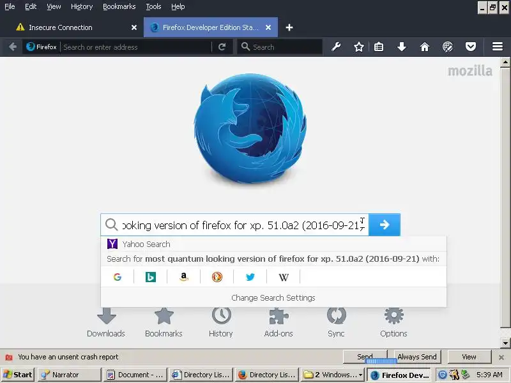Click the globe icon in the toolbar

[x=448, y=47]
